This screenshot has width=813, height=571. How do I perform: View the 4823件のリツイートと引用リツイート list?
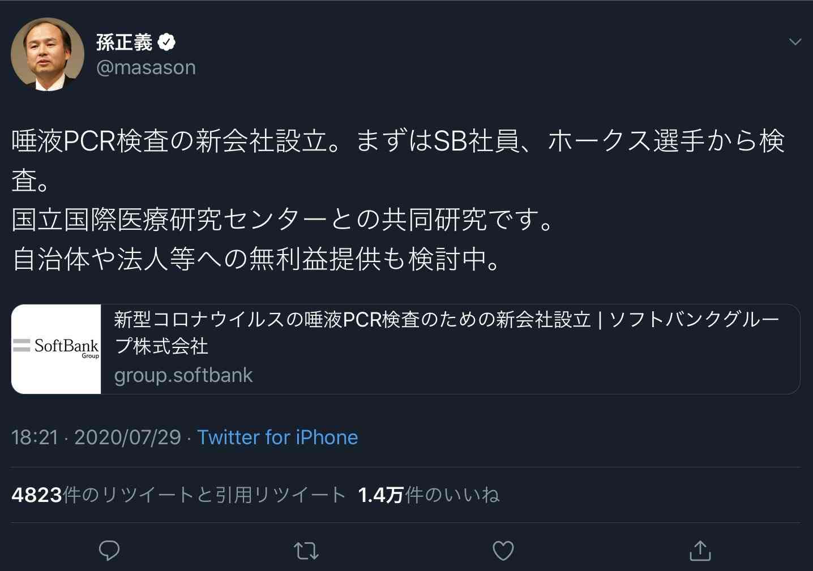tap(178, 495)
